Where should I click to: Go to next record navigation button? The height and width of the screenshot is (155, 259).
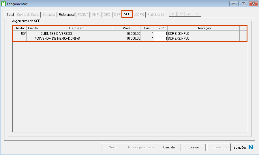pos(189,14)
